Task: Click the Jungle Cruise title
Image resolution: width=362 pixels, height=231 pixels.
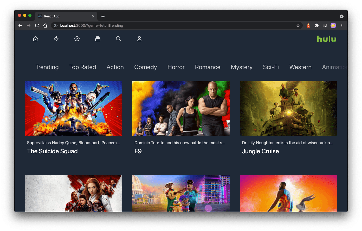Action: [260, 151]
